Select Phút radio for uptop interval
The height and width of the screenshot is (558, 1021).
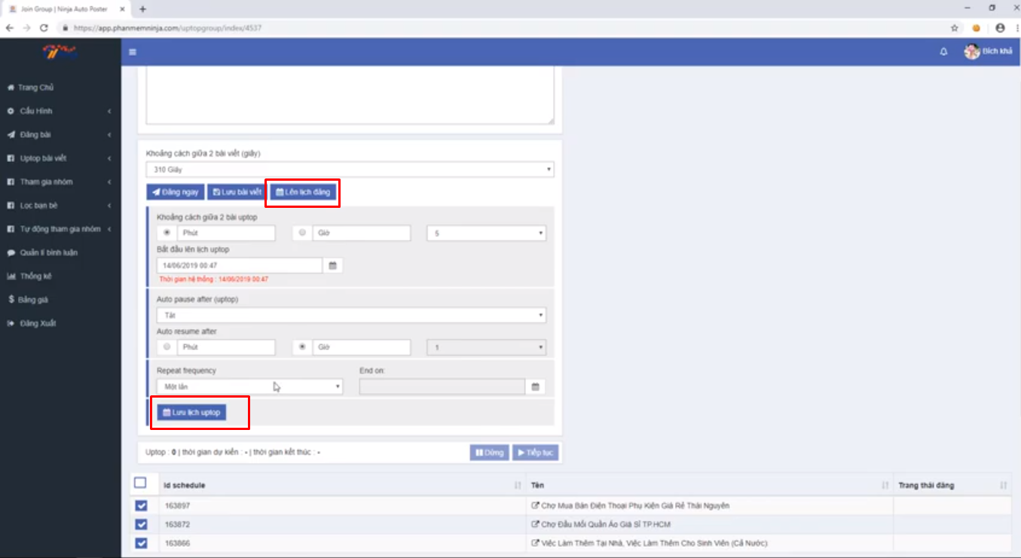(x=167, y=233)
